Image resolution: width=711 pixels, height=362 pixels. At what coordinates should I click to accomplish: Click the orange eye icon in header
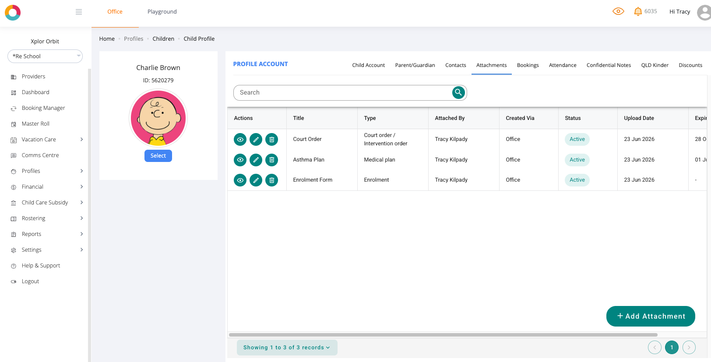pyautogui.click(x=618, y=11)
